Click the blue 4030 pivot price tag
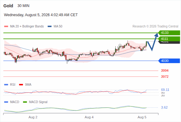This screenshot has height=122, width=181. [x=169, y=61]
